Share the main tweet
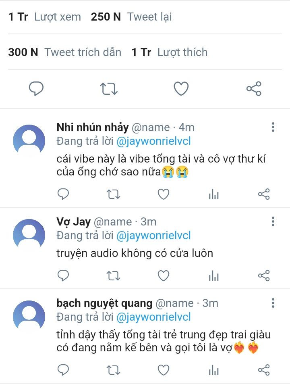 [x=254, y=88]
